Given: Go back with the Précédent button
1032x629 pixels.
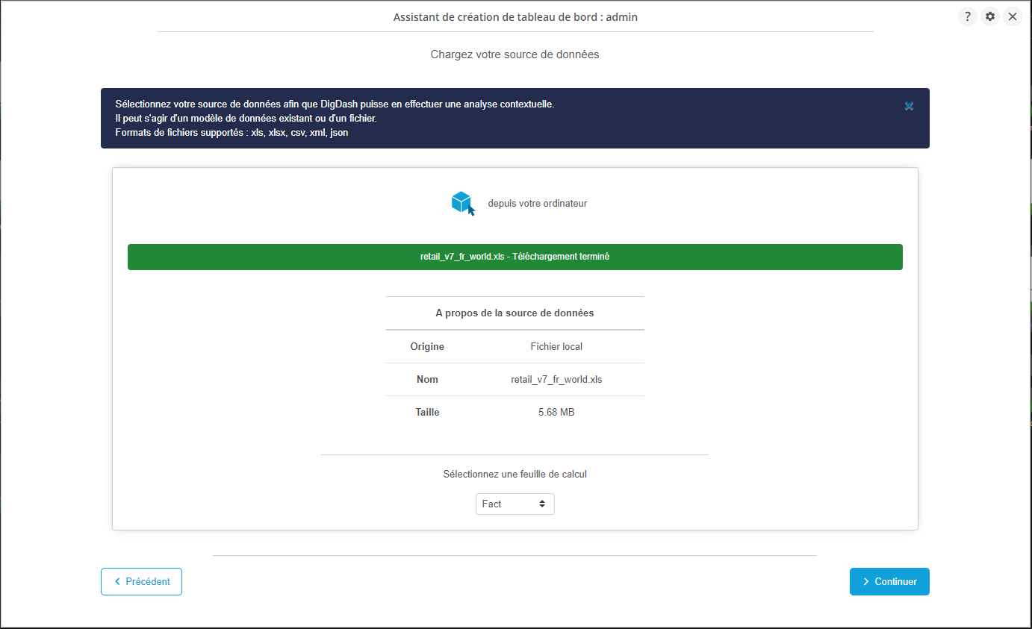Looking at the screenshot, I should [x=141, y=582].
